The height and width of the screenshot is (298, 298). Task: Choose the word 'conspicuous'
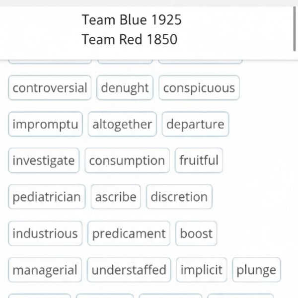pyautogui.click(x=199, y=88)
